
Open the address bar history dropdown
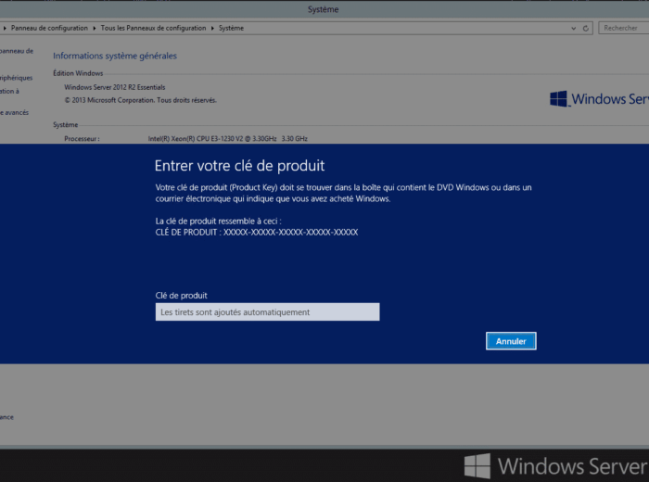(x=573, y=28)
